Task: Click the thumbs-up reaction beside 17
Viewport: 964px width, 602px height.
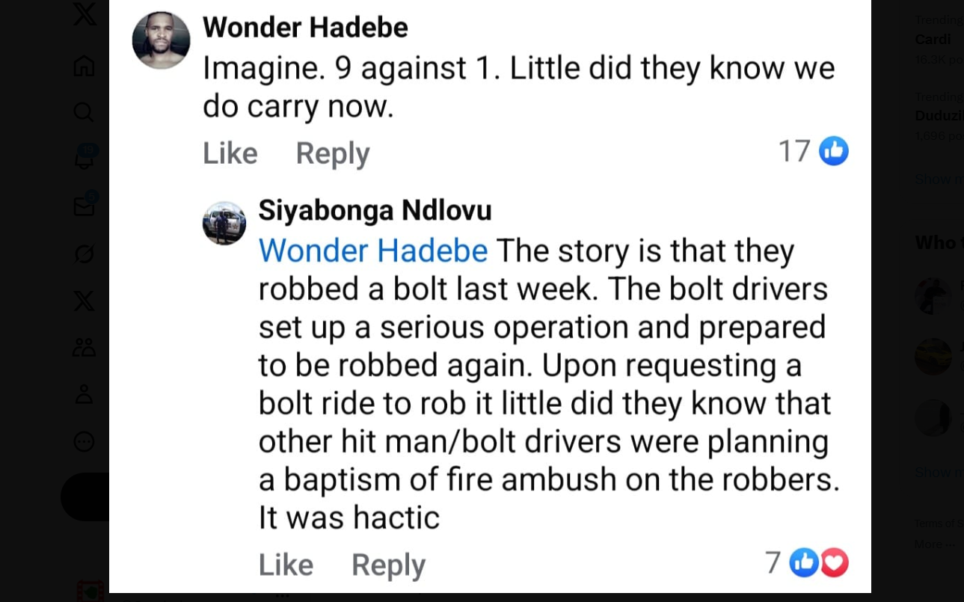Action: [x=834, y=151]
